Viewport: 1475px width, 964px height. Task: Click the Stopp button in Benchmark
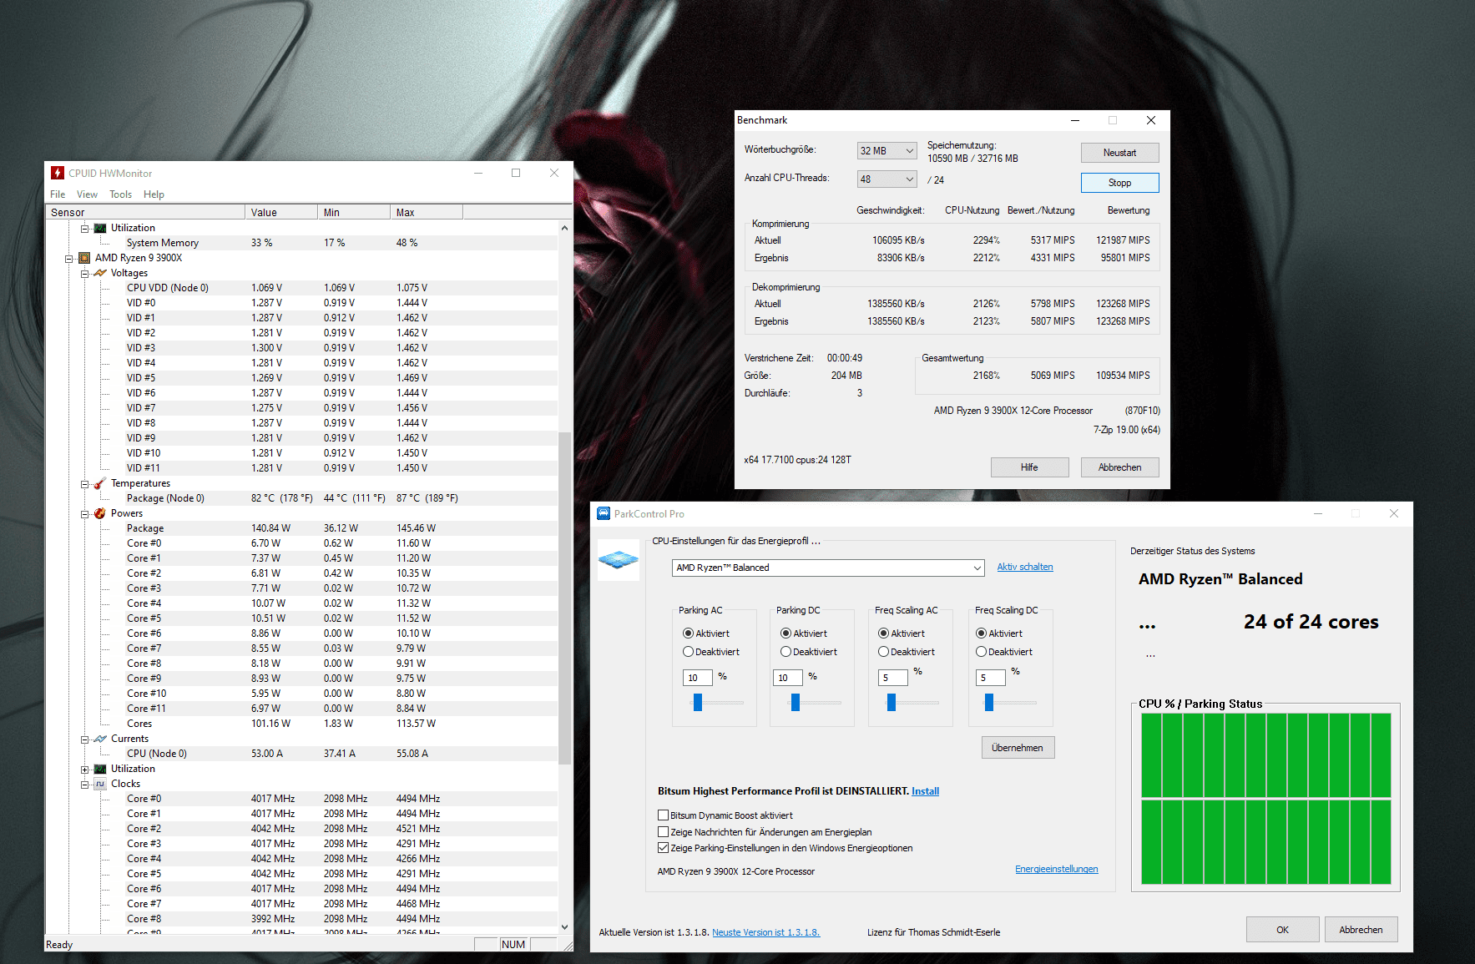click(x=1119, y=183)
